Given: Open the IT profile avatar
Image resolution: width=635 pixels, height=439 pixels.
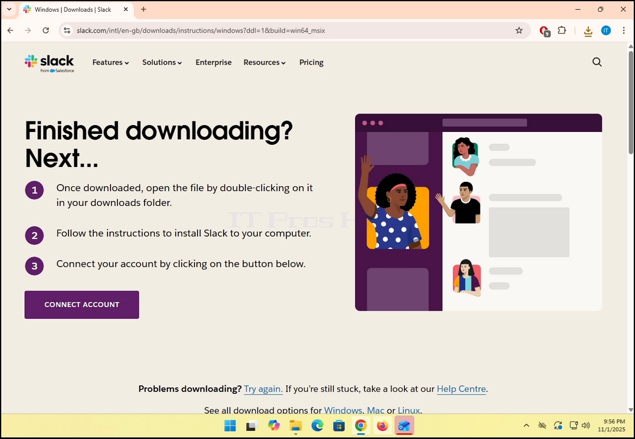Looking at the screenshot, I should pyautogui.click(x=606, y=30).
